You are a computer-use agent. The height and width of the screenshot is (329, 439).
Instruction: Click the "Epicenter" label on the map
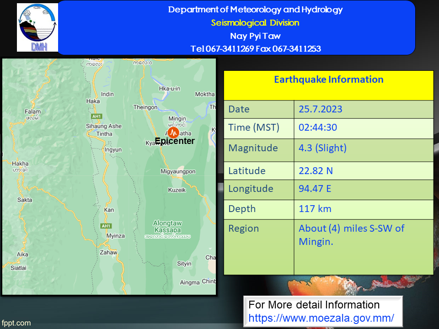coord(175,141)
